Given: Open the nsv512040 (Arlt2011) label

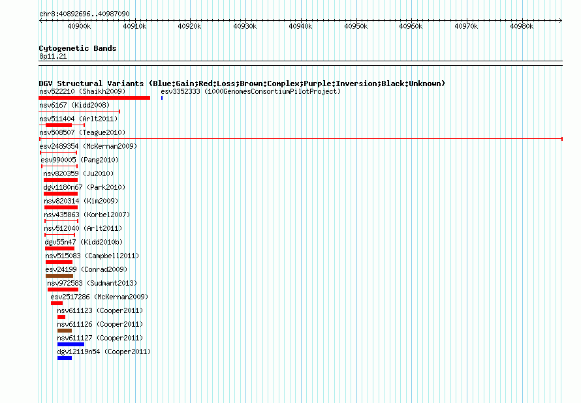Looking at the screenshot, I should (83, 228).
